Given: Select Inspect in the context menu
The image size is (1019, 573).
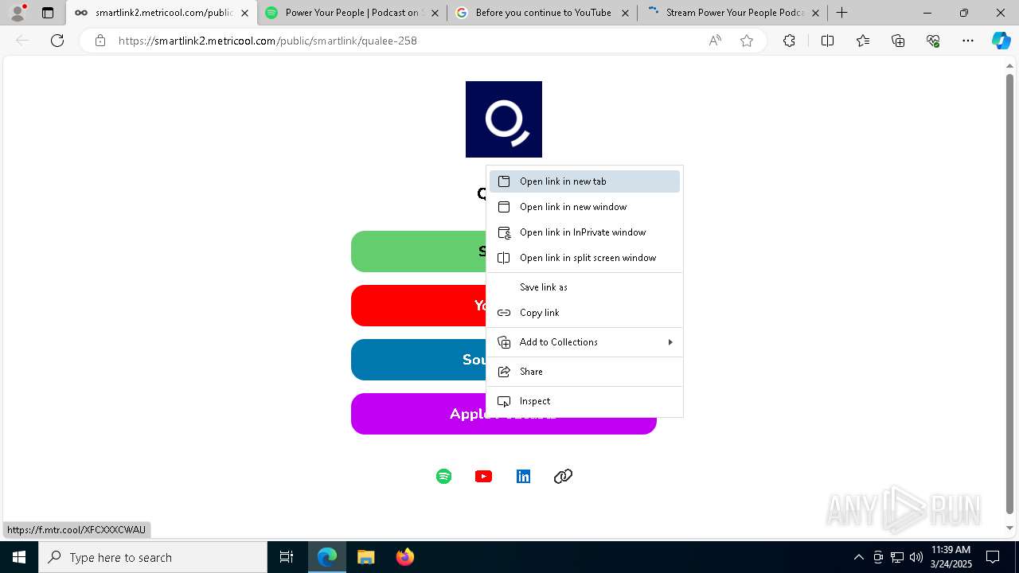Looking at the screenshot, I should (584, 401).
